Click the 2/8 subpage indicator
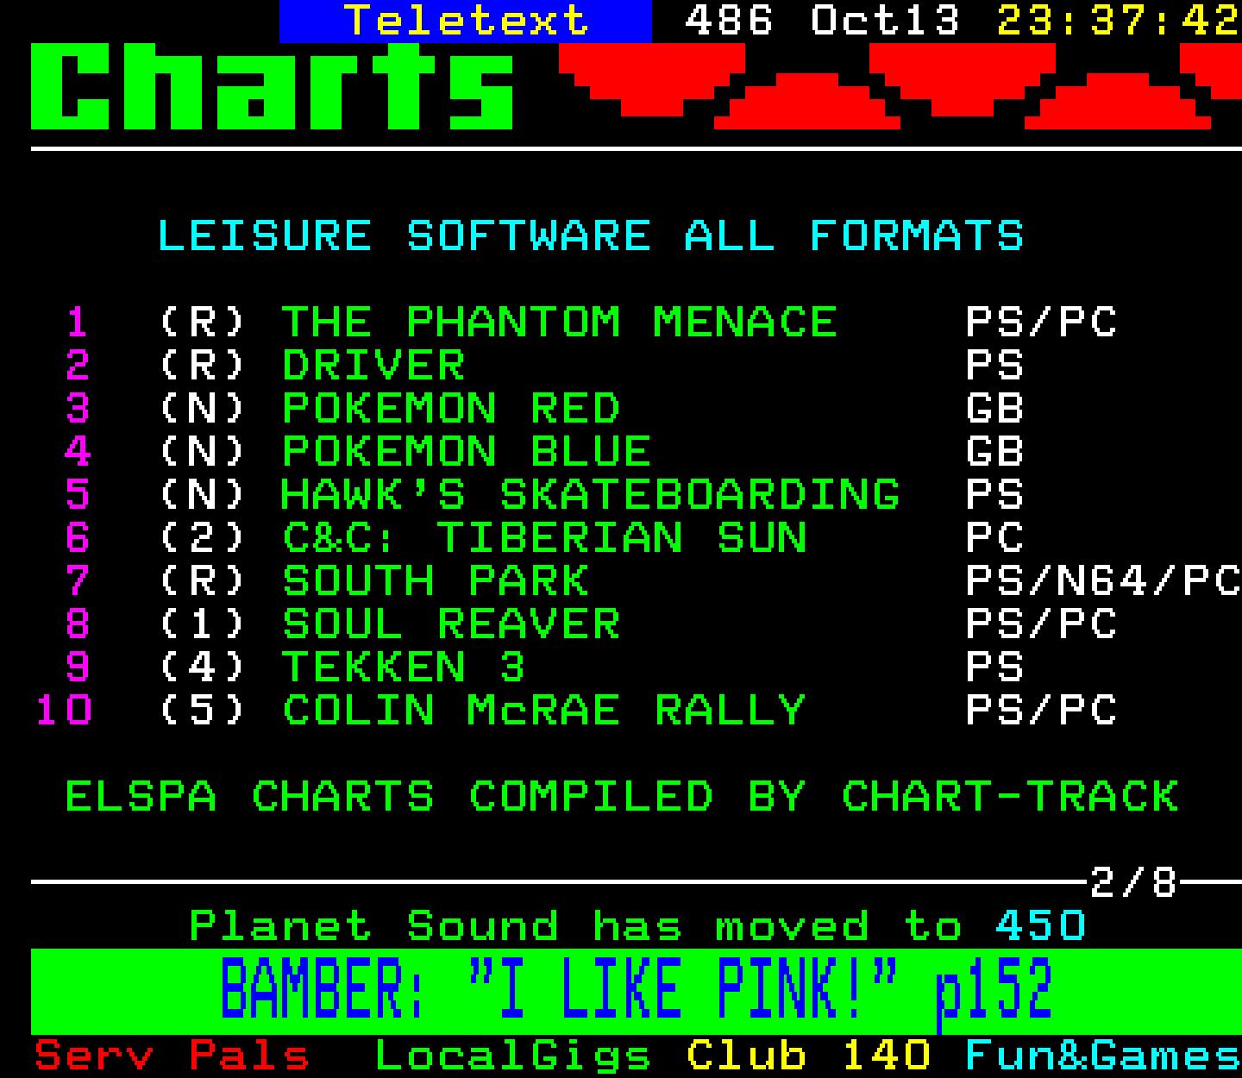 click(1133, 882)
